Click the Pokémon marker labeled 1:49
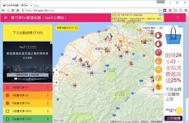Viewport: 189px width, 123px height. [x=75, y=59]
